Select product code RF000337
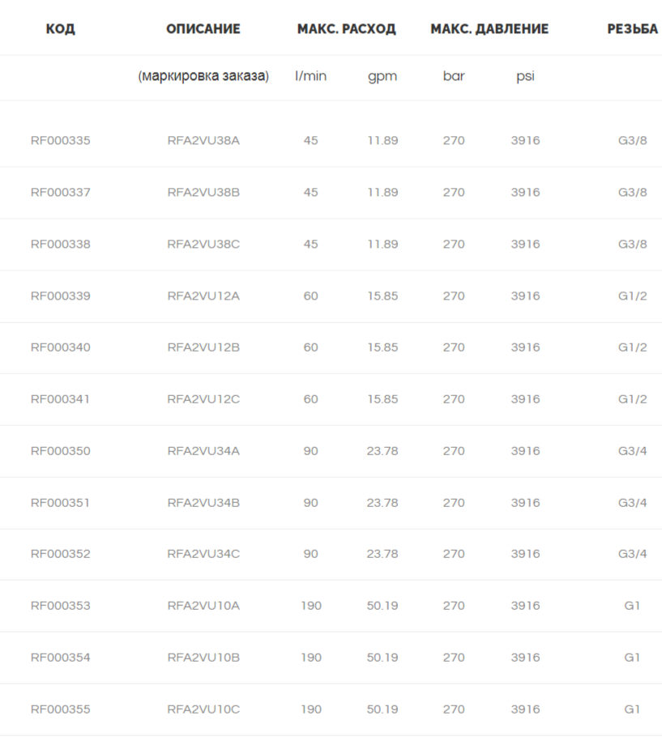 click(60, 193)
